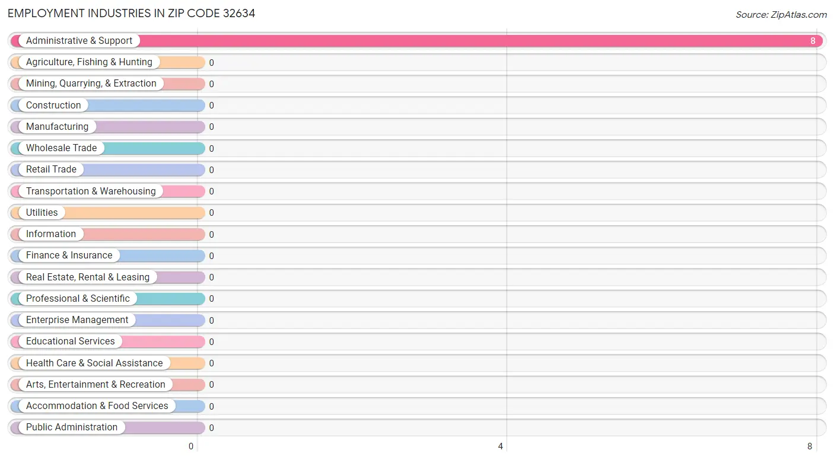Click the Manufacturing bar label

(57, 127)
